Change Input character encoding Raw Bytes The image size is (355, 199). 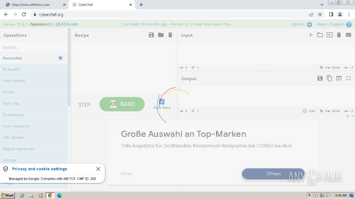tap(330, 68)
